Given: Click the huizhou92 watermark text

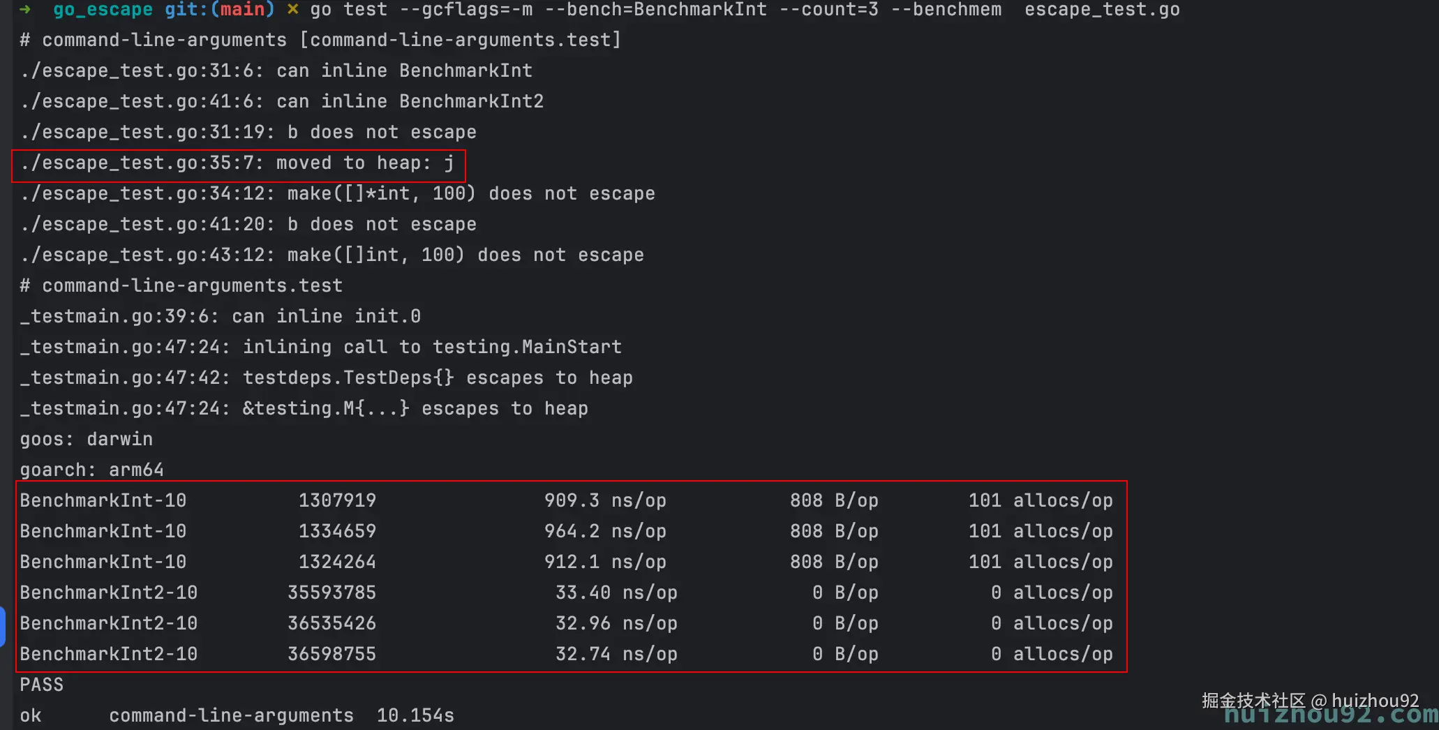Looking at the screenshot, I should point(1374,701).
